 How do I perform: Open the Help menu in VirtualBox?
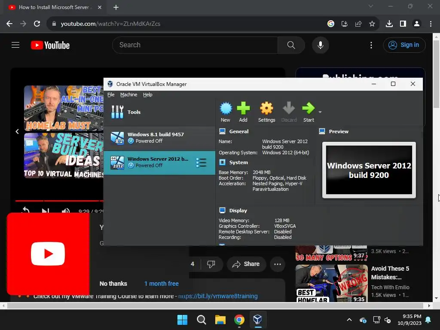point(148,95)
